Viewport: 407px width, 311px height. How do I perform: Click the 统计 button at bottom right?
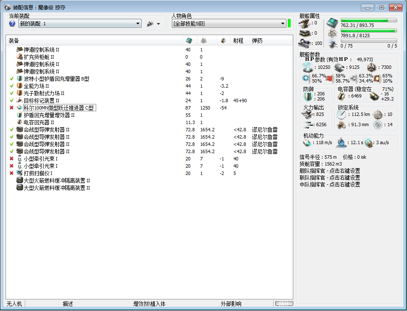[x=284, y=303]
